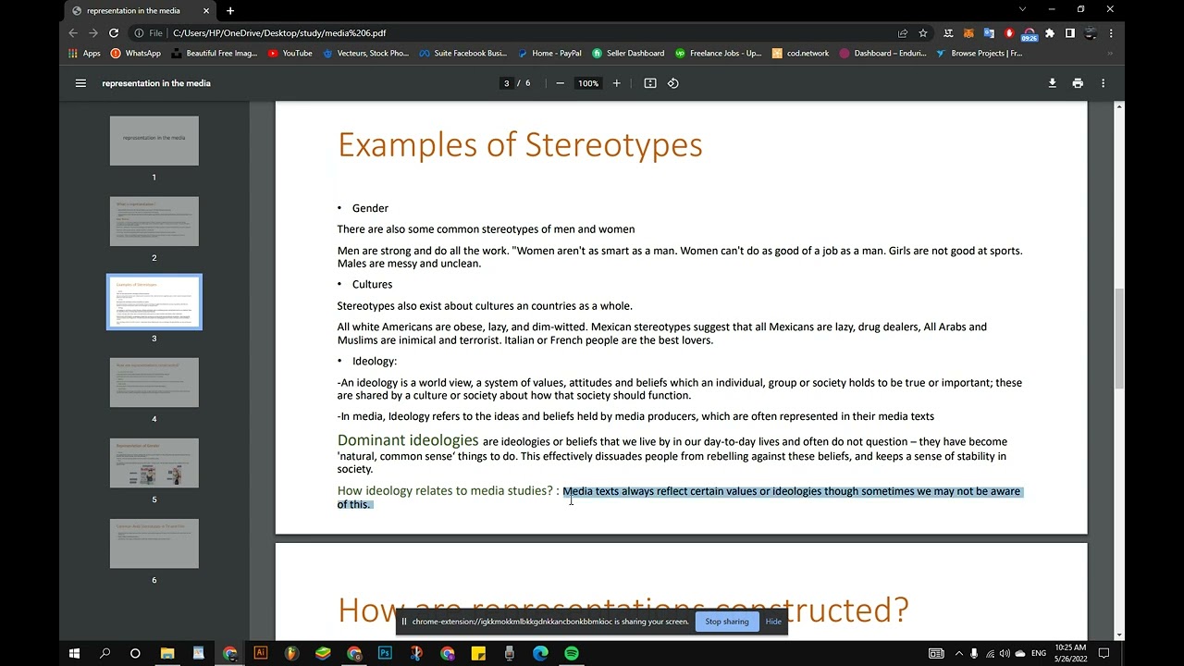Image resolution: width=1184 pixels, height=666 pixels.
Task: Open File Explorer from the taskbar
Action: (167, 653)
